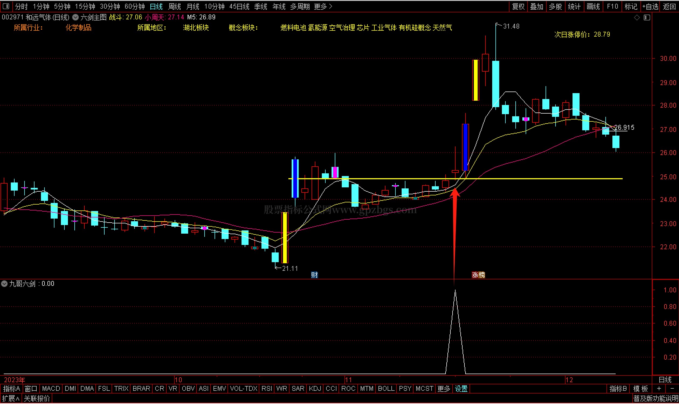679x404 pixels.
Task: Open the 九哥六剑 sub-indicator dropdown circle
Action: [4, 284]
